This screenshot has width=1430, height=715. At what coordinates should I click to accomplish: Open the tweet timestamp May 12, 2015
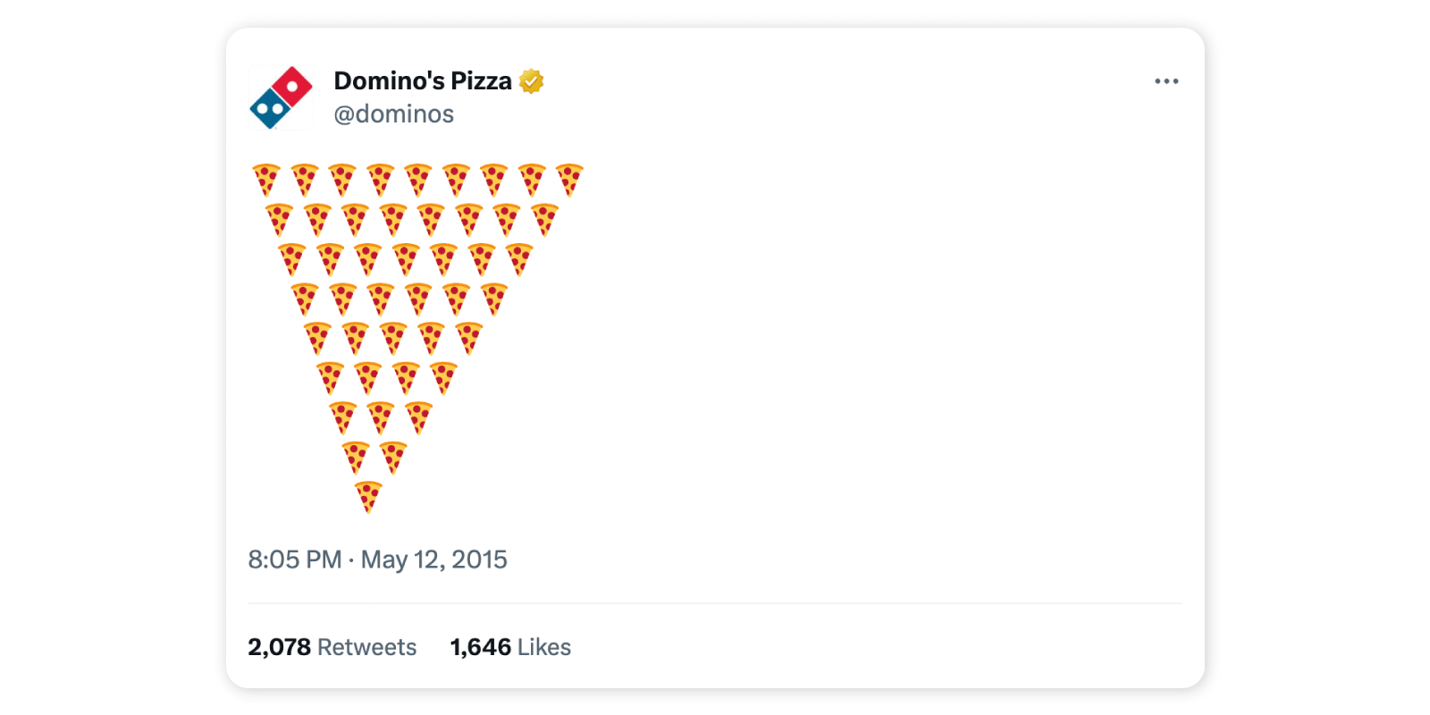[x=378, y=559]
